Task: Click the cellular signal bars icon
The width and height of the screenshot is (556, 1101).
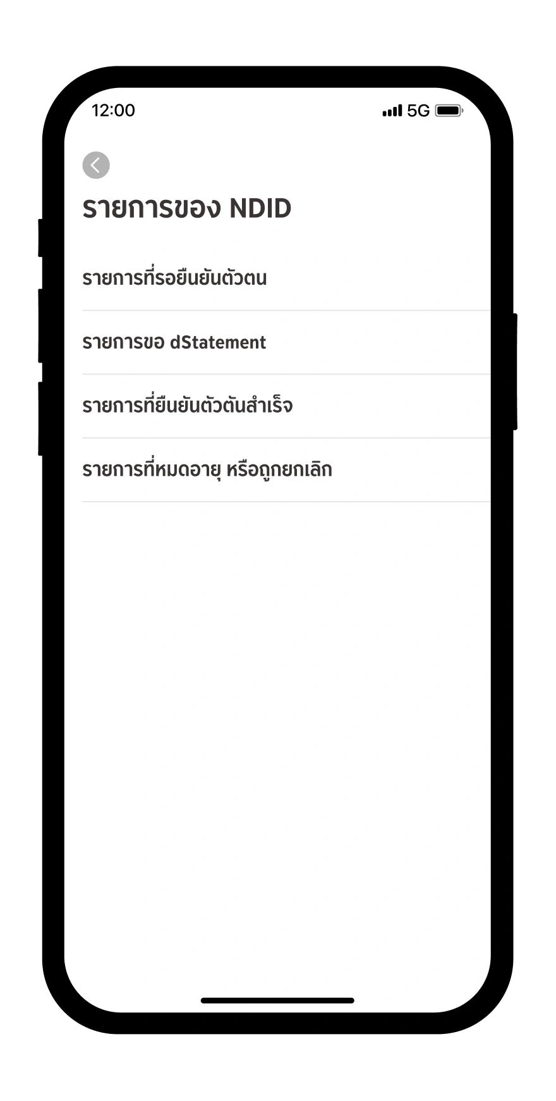Action: [392, 111]
